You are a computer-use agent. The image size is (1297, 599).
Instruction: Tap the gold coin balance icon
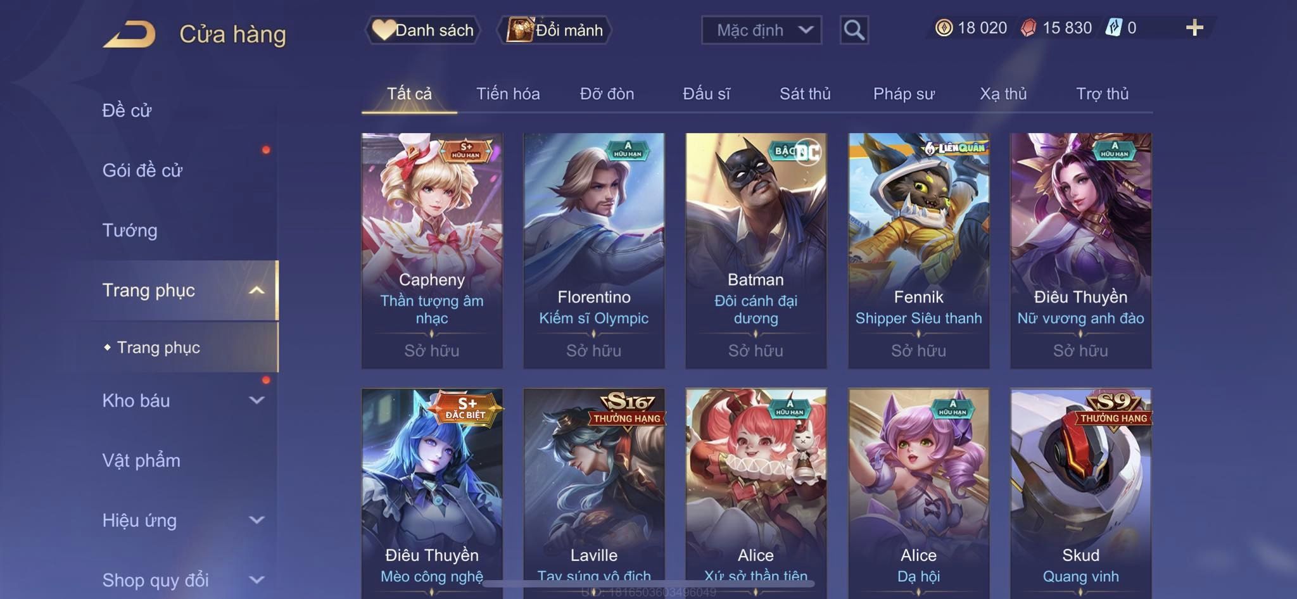944,28
